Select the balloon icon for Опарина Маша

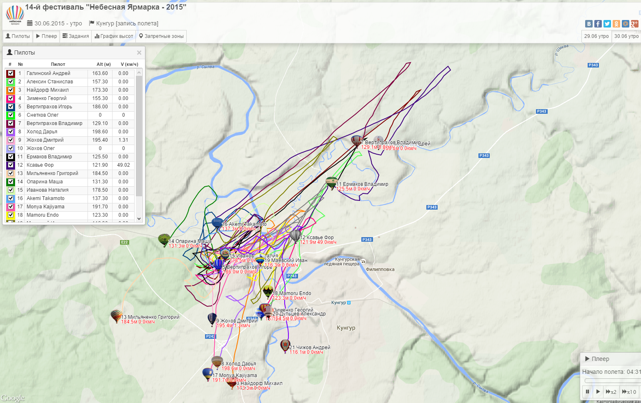coord(164,240)
